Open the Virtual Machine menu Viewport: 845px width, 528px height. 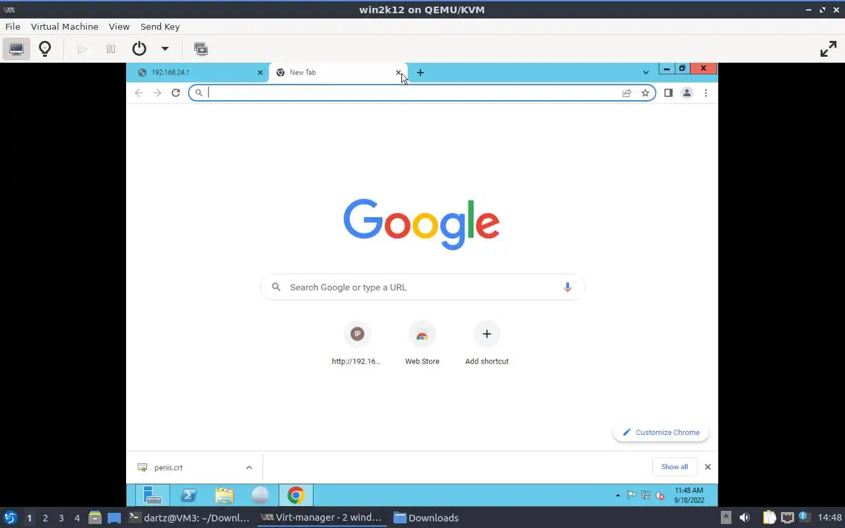coord(65,26)
